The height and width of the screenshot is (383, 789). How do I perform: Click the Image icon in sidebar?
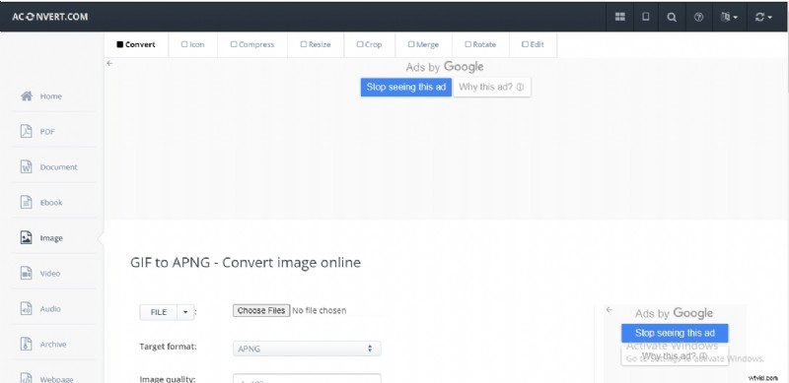[x=26, y=237]
